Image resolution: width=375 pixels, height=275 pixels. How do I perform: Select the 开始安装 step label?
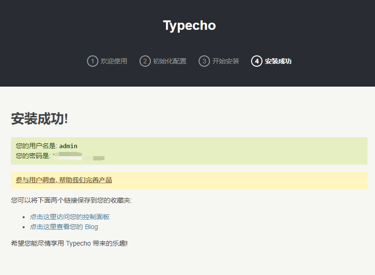click(226, 61)
